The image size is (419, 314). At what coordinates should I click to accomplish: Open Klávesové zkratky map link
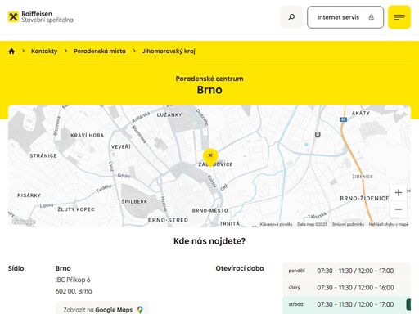pos(276,224)
